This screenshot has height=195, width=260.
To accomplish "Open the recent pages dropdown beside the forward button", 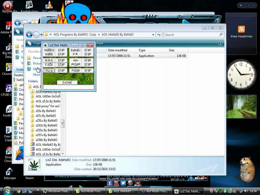I will [41, 35].
